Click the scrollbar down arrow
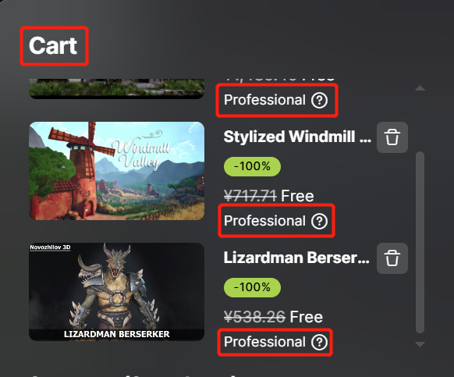Viewport: 454px width, 377px height. pyautogui.click(x=420, y=344)
